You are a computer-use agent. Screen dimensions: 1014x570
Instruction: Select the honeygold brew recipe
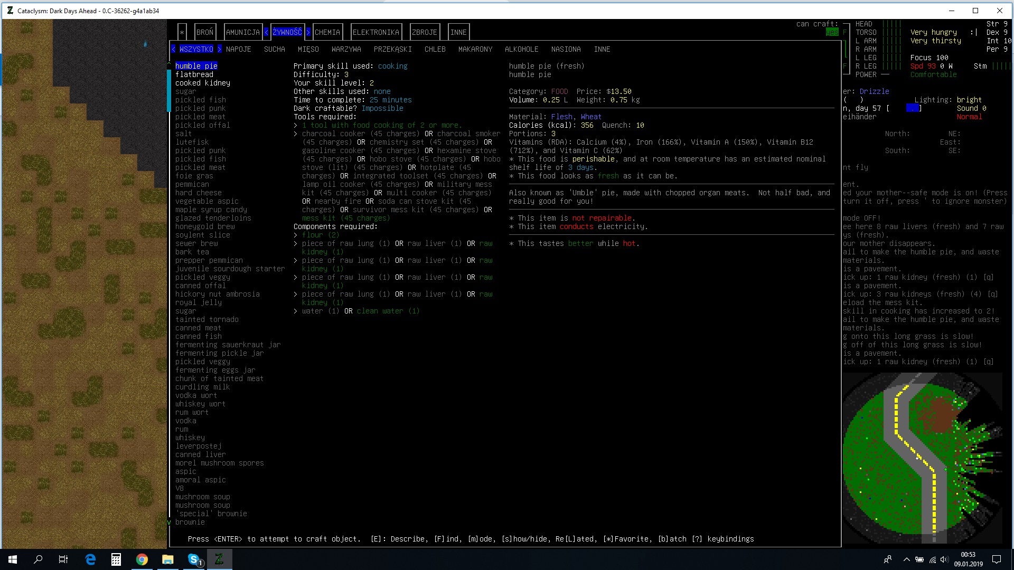pyautogui.click(x=205, y=226)
